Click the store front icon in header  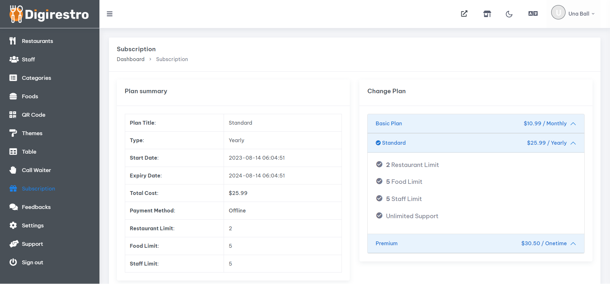point(487,14)
